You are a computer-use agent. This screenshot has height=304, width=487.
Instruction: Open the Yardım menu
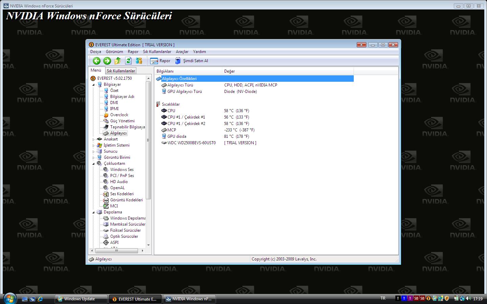(200, 52)
